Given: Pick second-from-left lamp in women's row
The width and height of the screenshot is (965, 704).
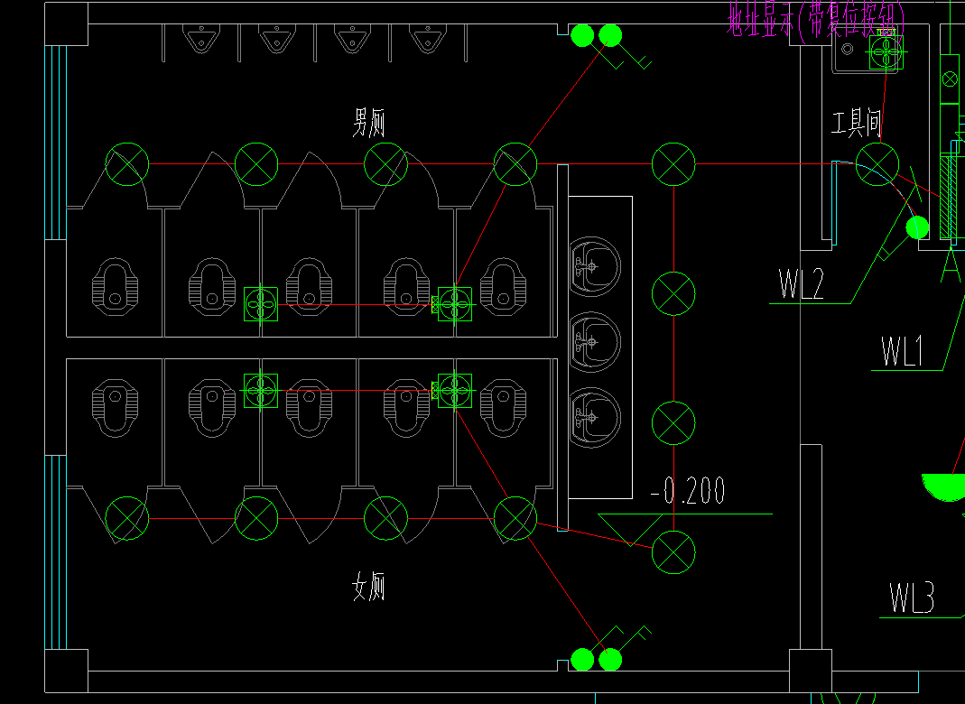Looking at the screenshot, I should tap(256, 519).
